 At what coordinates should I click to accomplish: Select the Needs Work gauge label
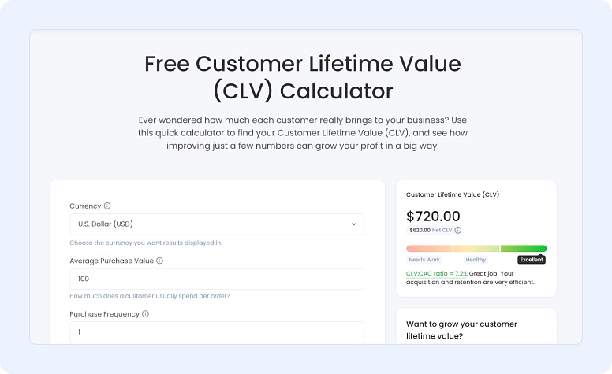pyautogui.click(x=424, y=260)
